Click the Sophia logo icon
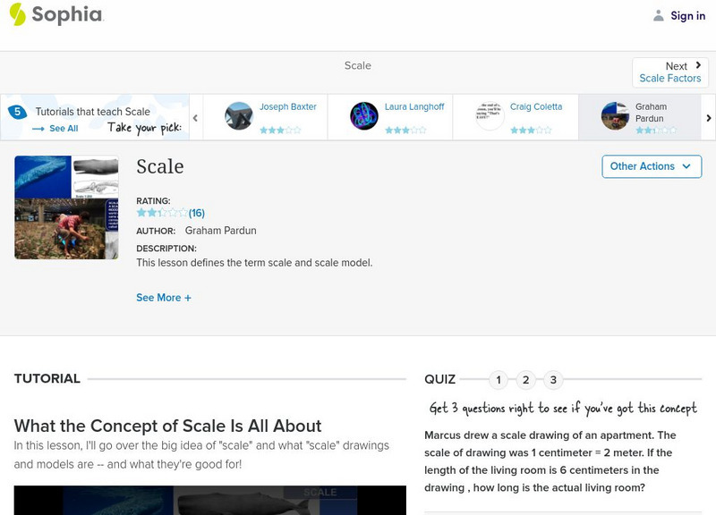 tap(16, 14)
